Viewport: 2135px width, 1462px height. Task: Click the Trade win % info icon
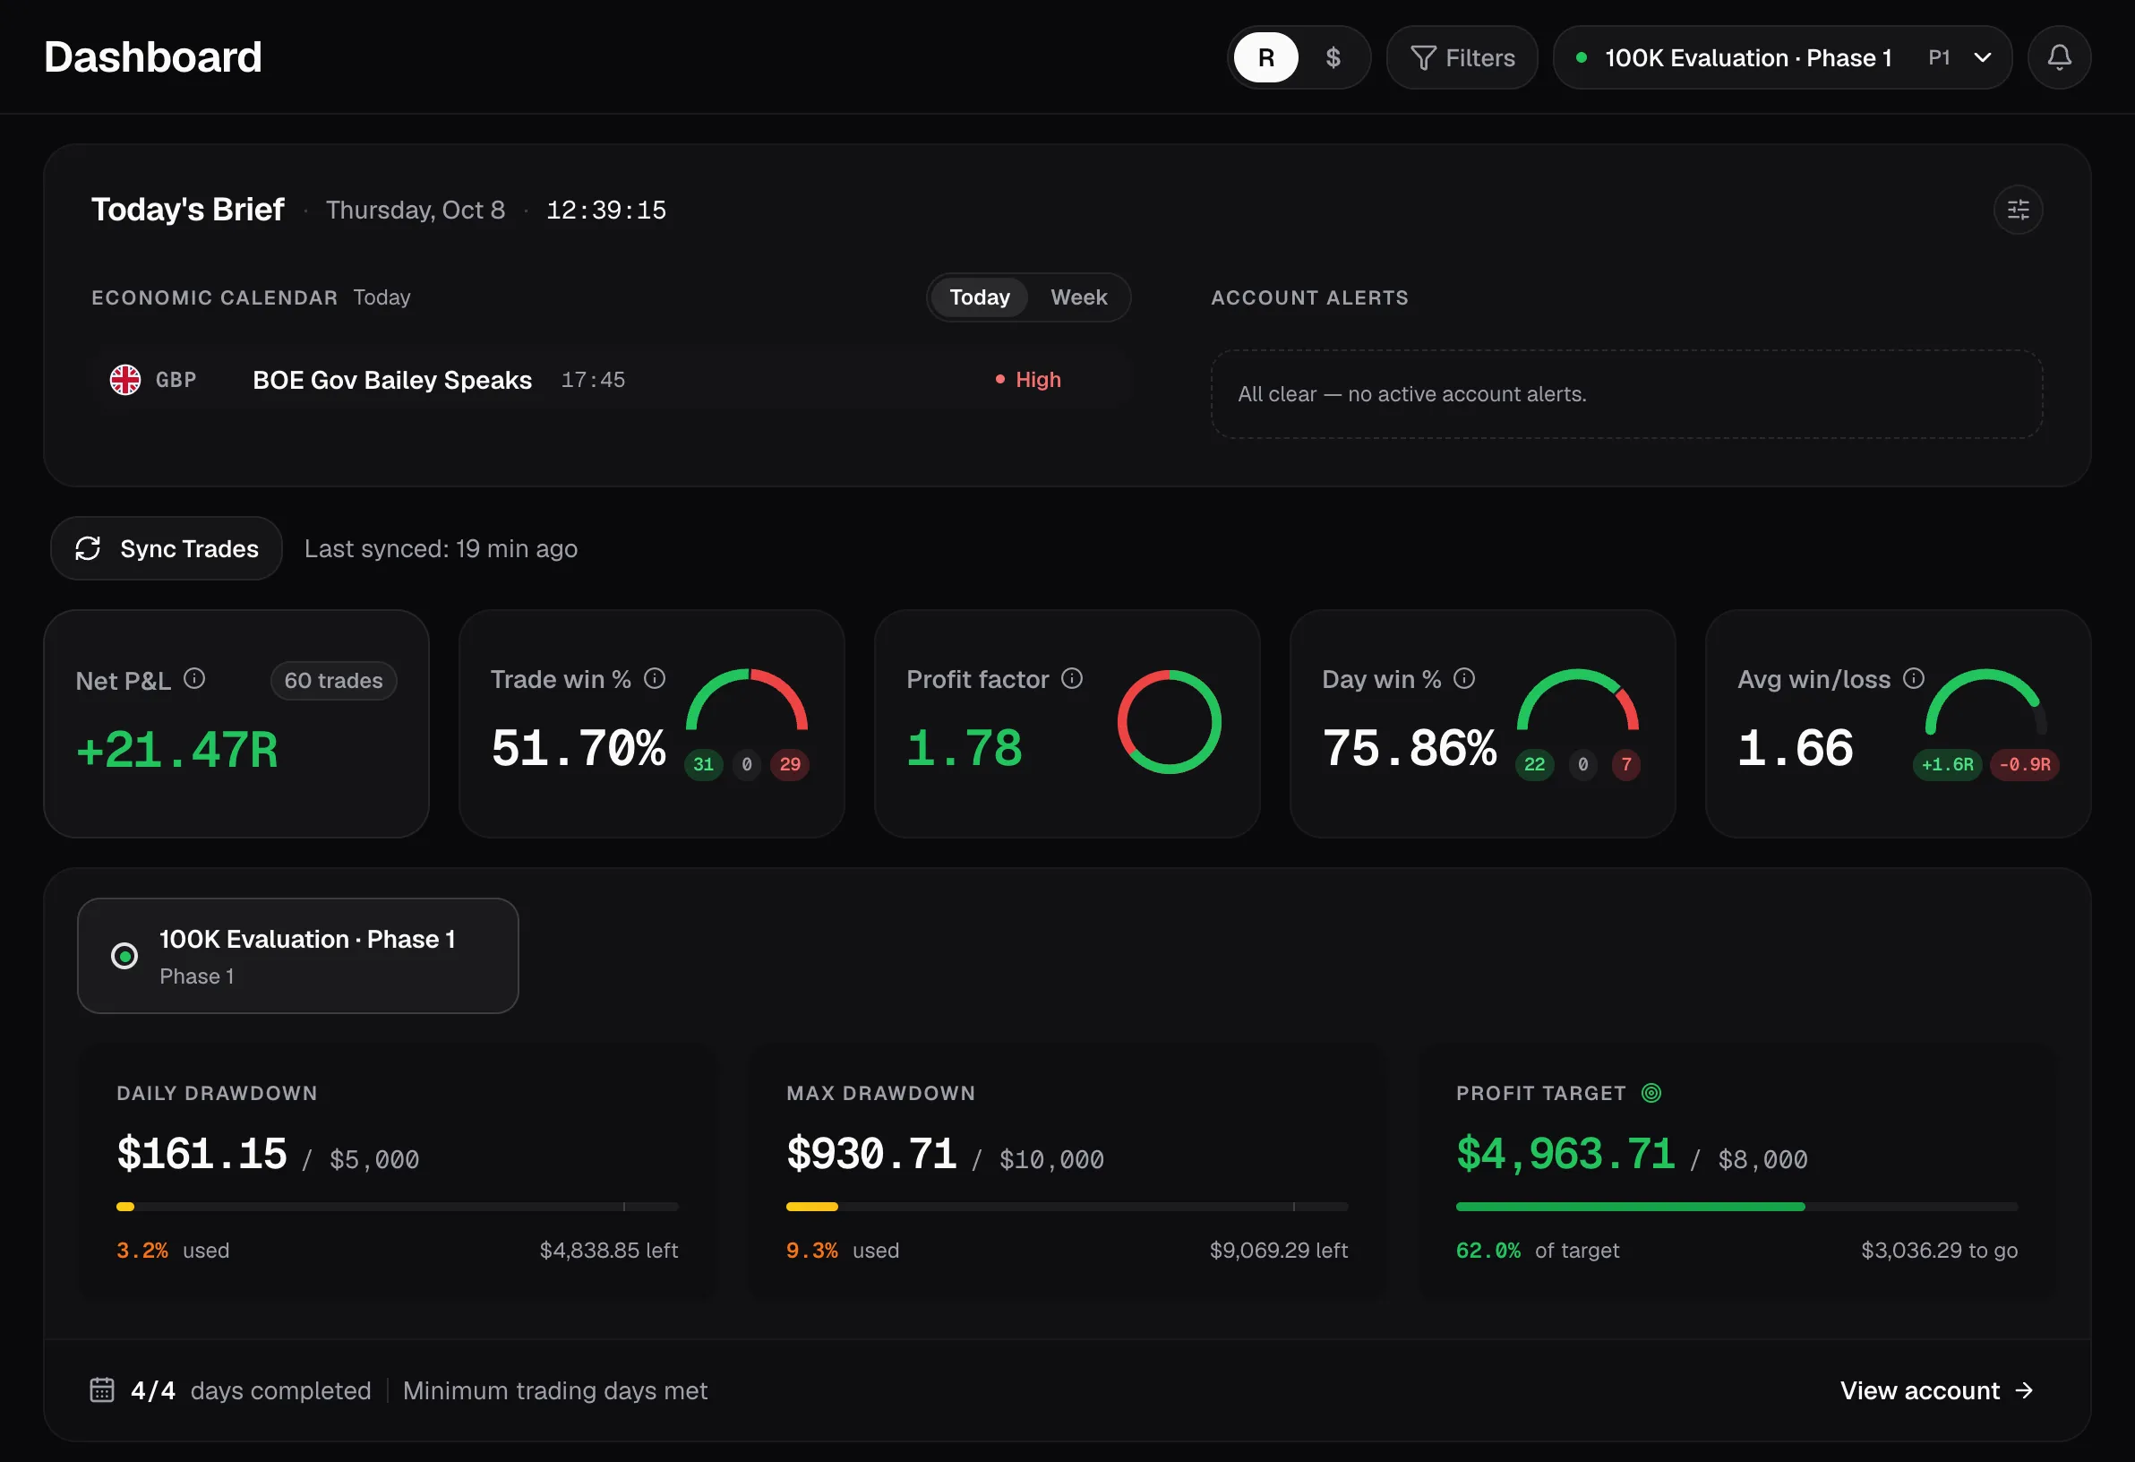[x=654, y=678]
